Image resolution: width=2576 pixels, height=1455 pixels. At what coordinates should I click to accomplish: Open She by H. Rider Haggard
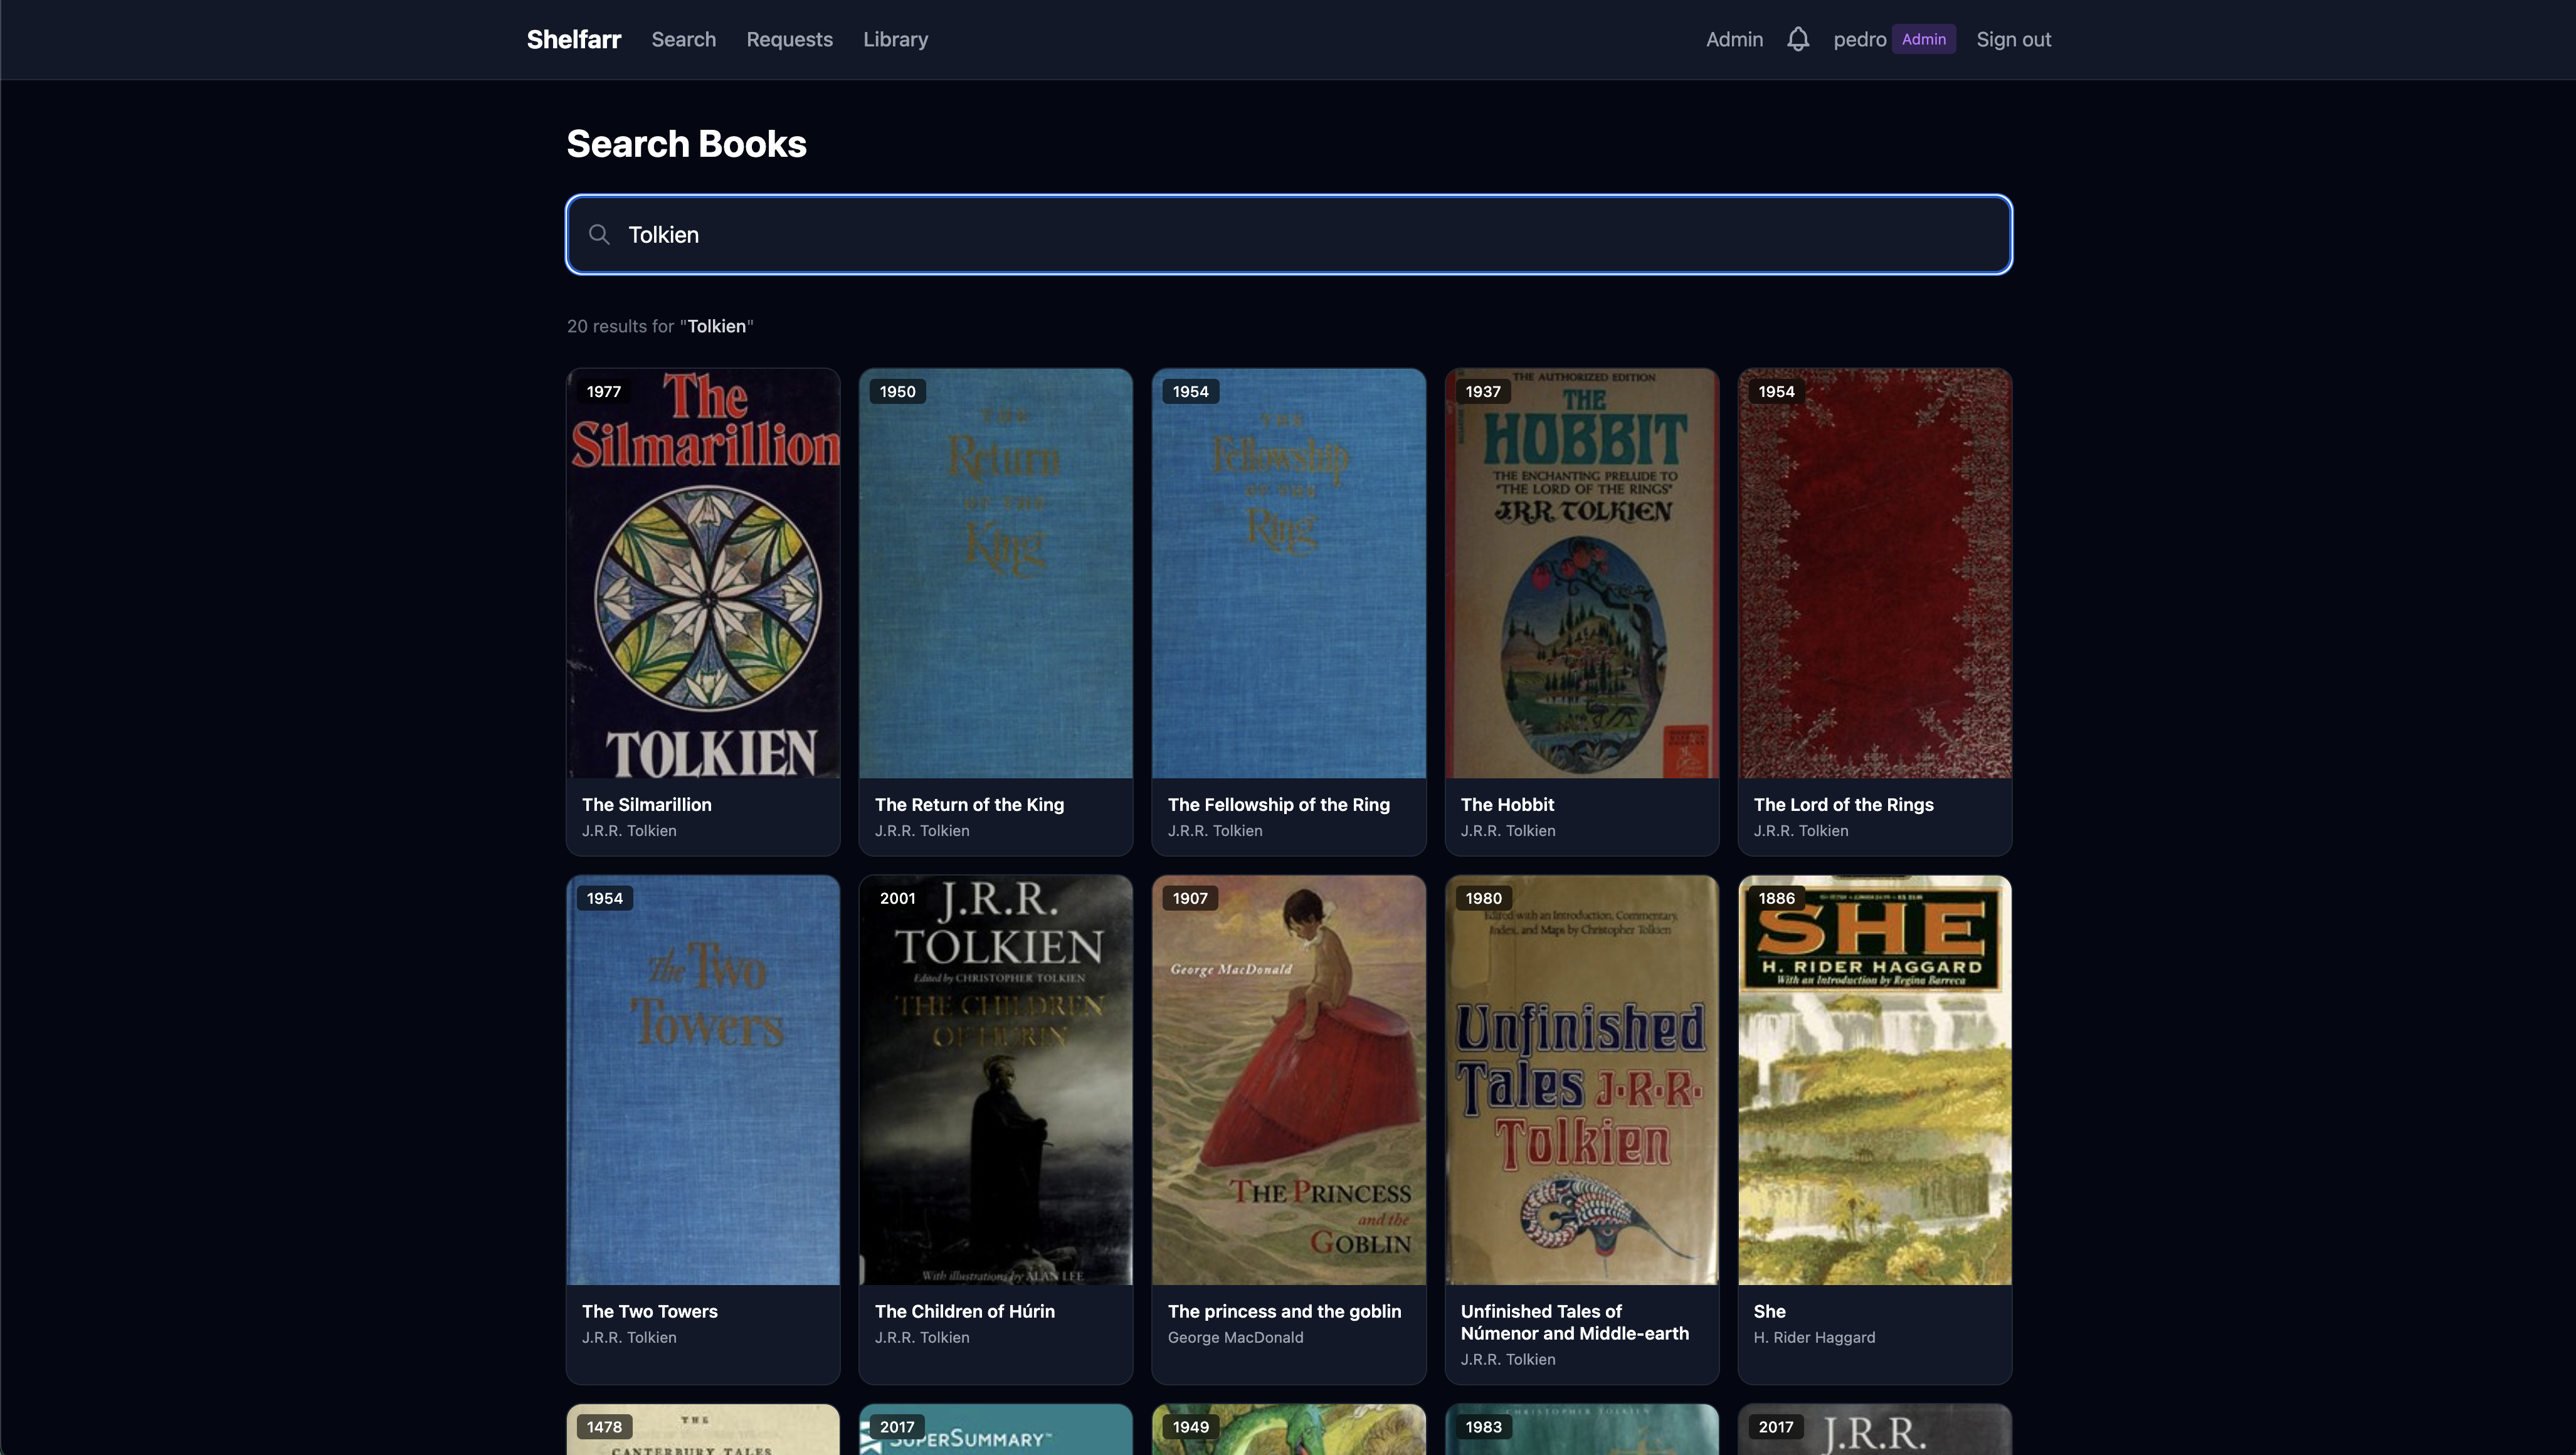(1874, 1080)
